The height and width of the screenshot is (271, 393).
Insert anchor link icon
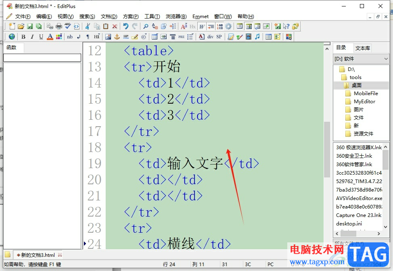click(x=117, y=37)
